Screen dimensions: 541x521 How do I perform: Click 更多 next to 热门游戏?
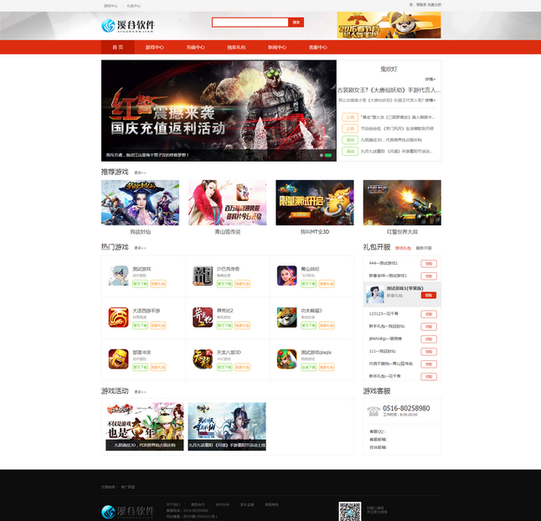click(x=140, y=248)
